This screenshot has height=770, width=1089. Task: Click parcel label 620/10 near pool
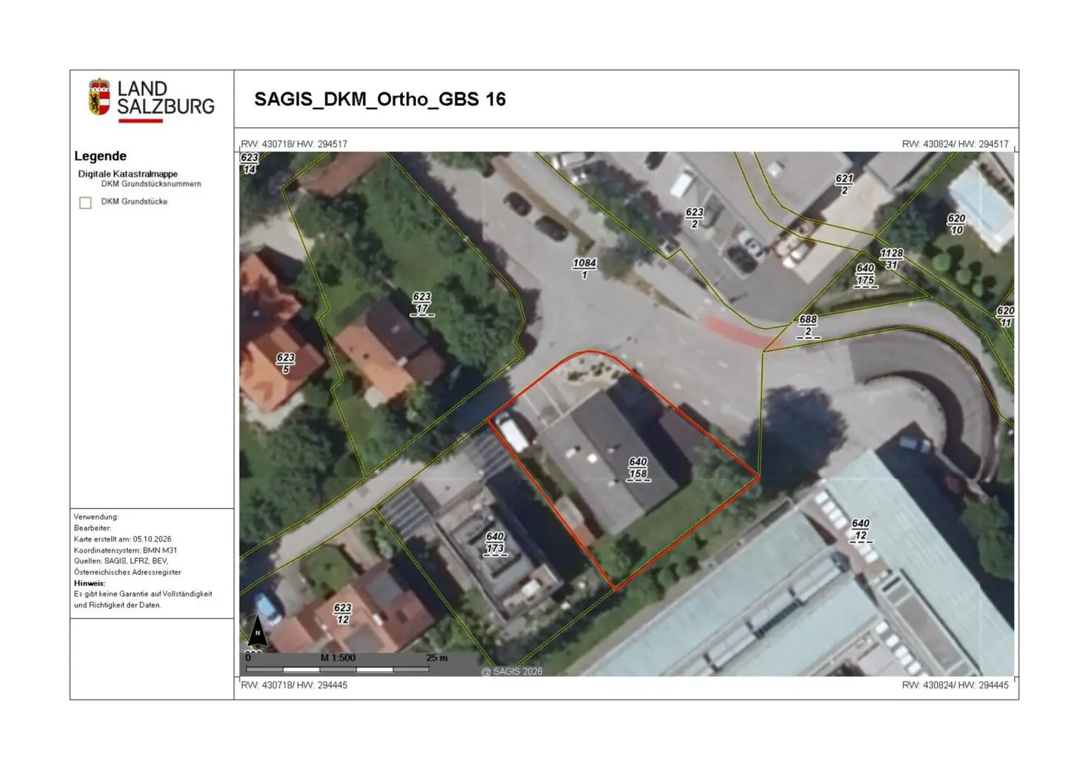pos(957,224)
